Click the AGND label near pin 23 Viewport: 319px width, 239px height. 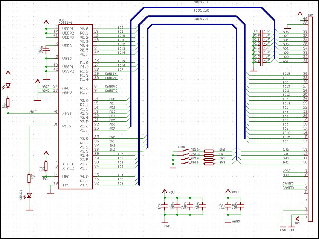pyautogui.click(x=46, y=91)
